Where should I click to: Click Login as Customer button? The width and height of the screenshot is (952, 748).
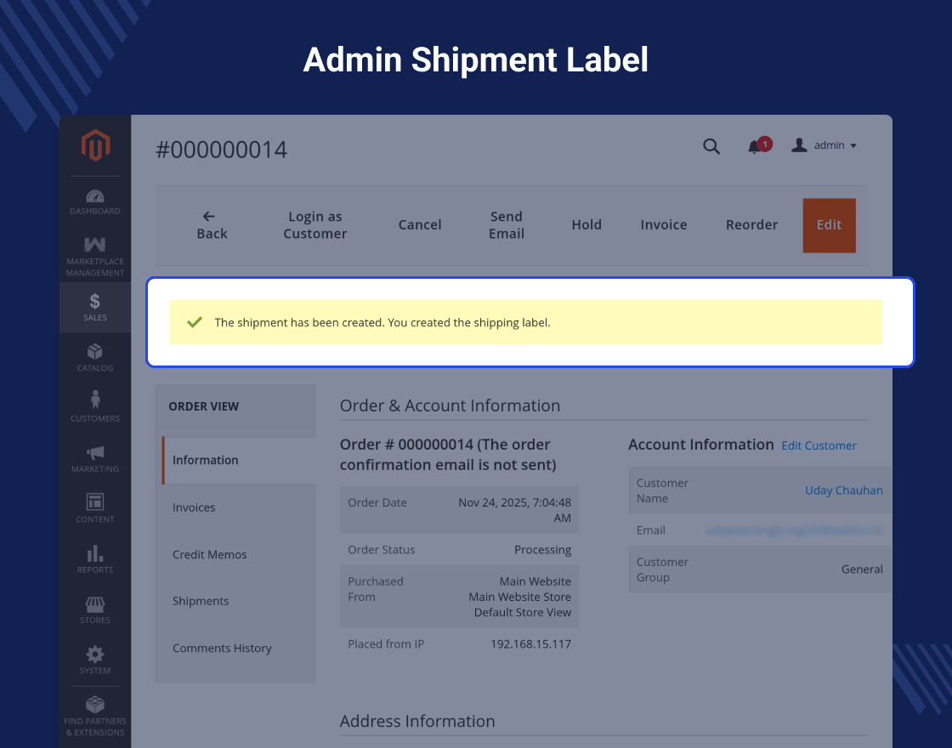(x=315, y=225)
